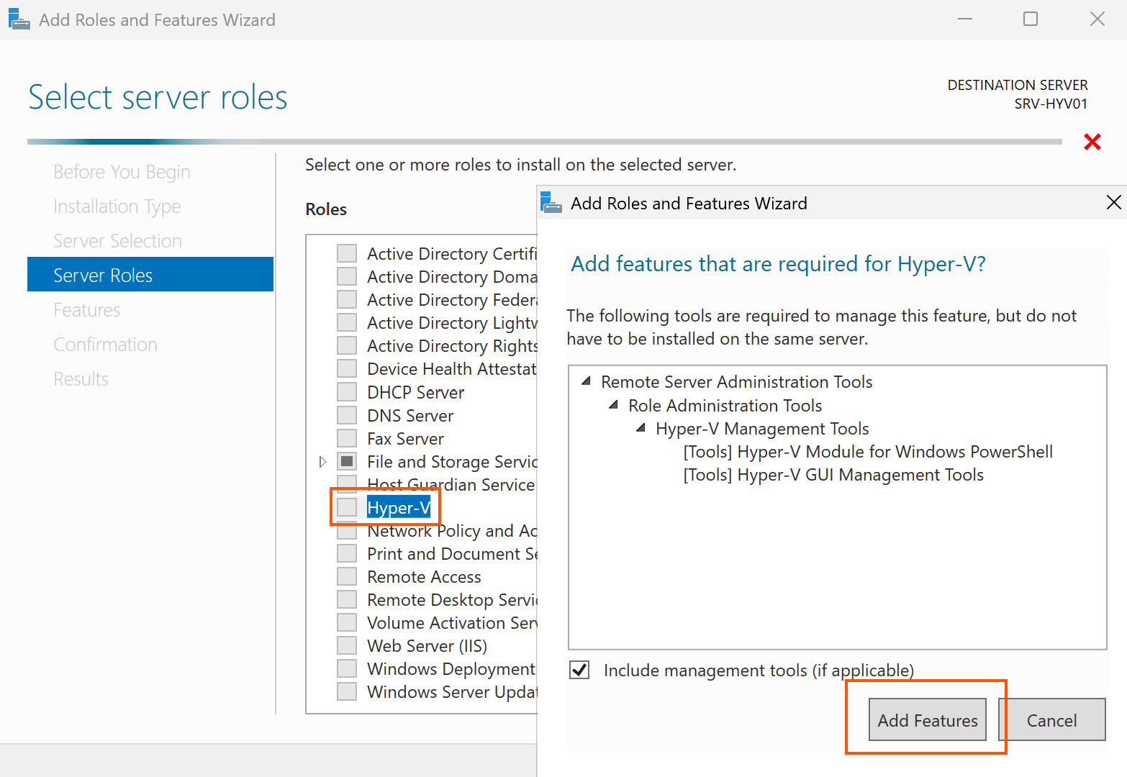Collapse Remote Server Administration Tools node
Screen dimensions: 1127x777
(x=586, y=381)
